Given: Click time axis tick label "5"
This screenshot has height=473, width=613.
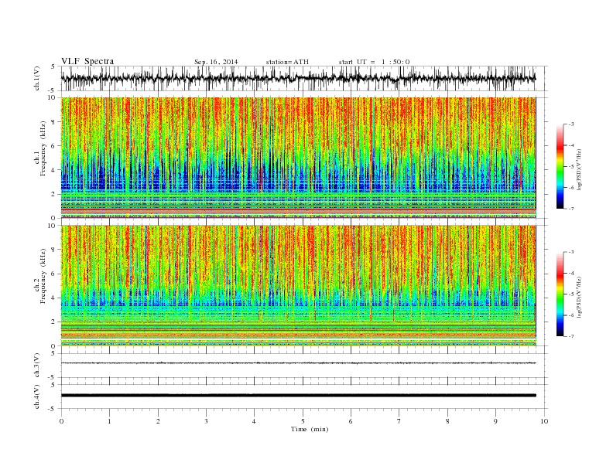Looking at the screenshot, I should tap(303, 421).
